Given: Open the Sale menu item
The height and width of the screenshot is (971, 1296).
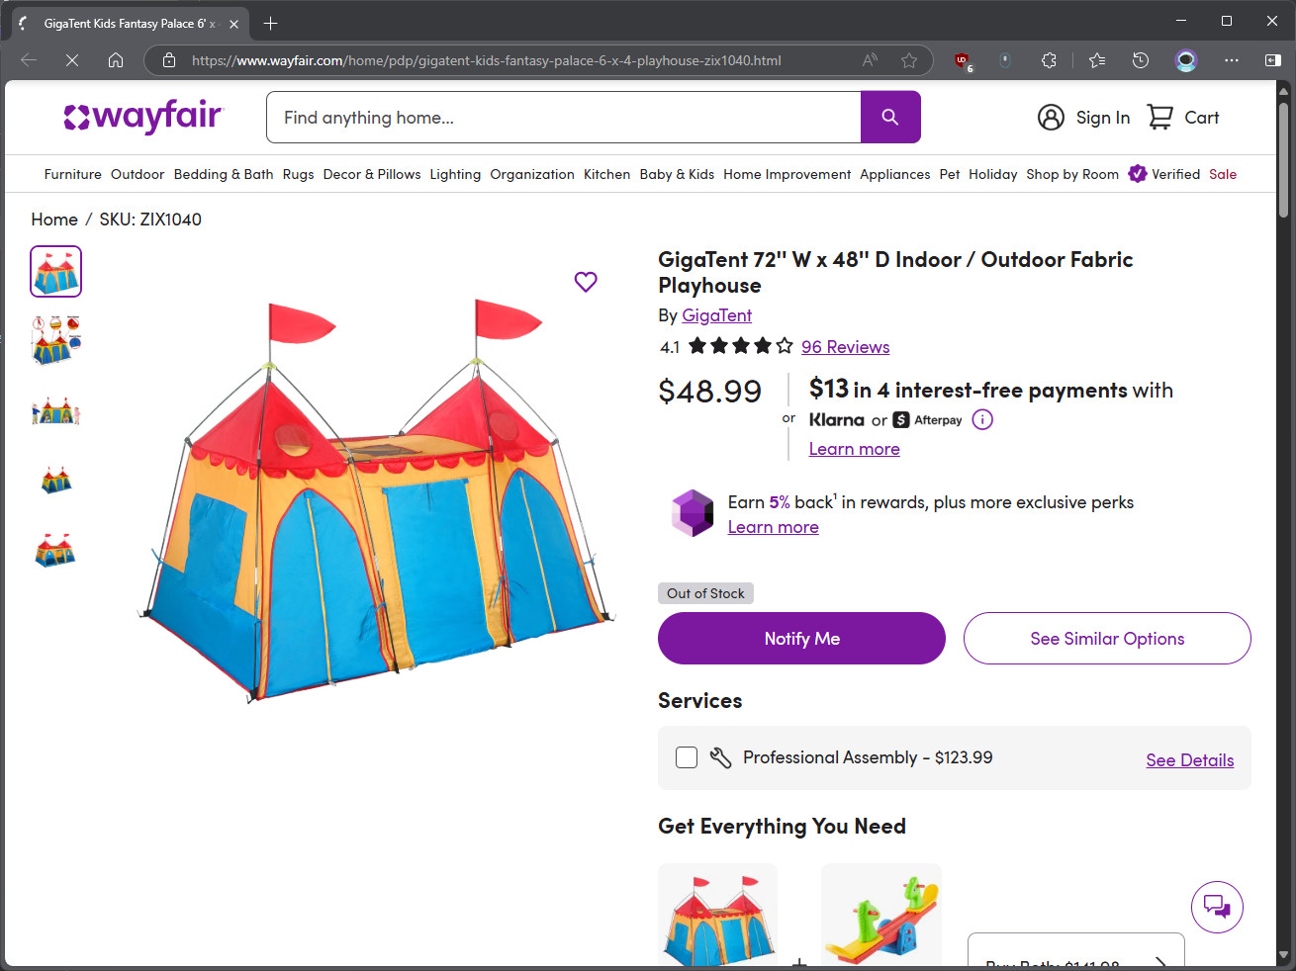Looking at the screenshot, I should coord(1223,174).
